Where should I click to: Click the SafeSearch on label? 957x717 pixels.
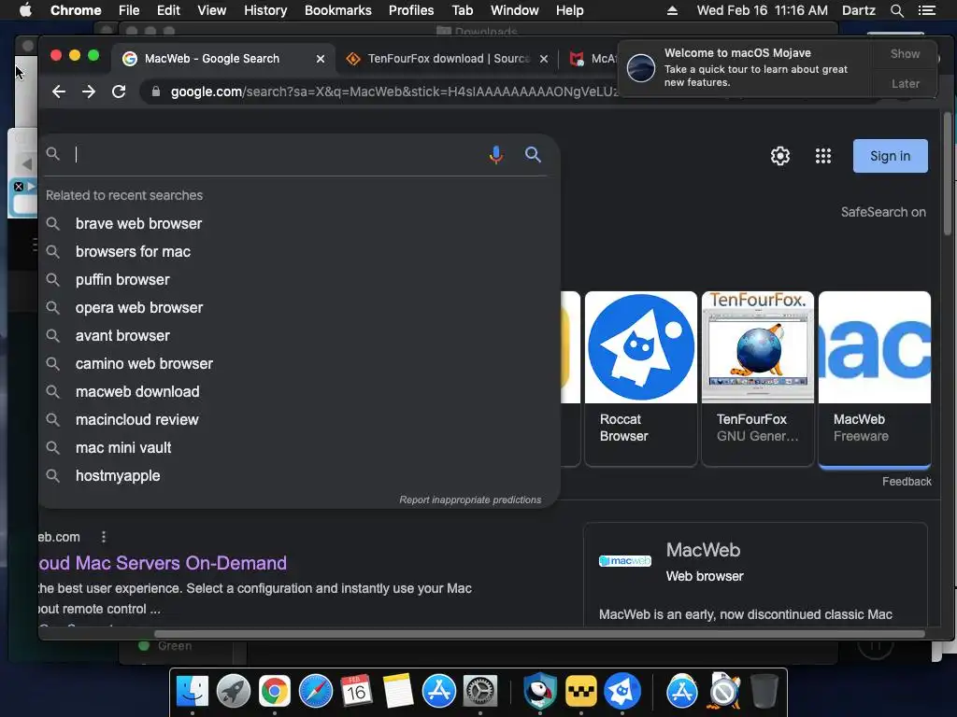[883, 212]
